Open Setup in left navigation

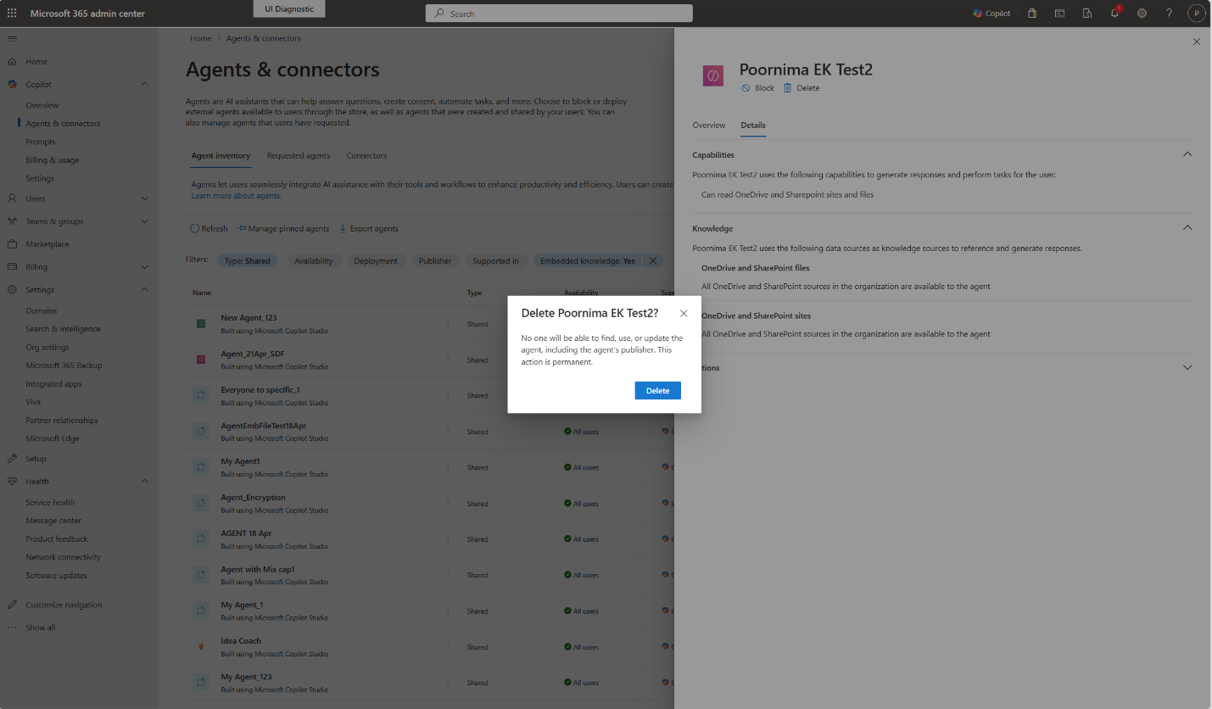tap(36, 459)
